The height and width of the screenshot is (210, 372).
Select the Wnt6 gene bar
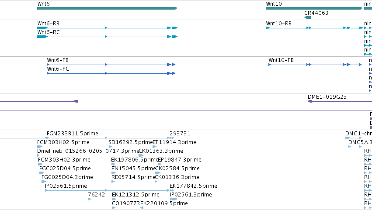click(x=107, y=8)
